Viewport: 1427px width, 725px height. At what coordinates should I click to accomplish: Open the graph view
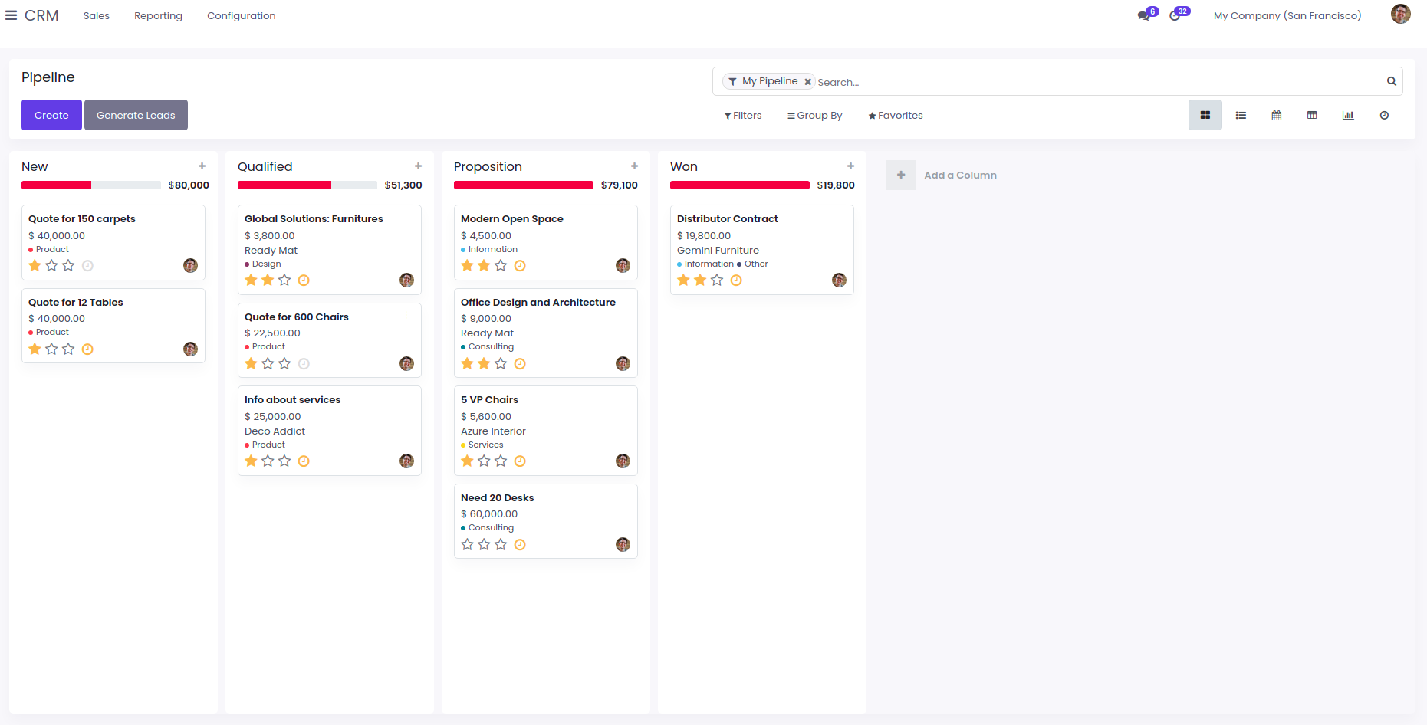[x=1348, y=116]
